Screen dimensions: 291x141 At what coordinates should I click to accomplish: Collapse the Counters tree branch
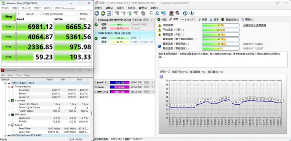coord(9,101)
